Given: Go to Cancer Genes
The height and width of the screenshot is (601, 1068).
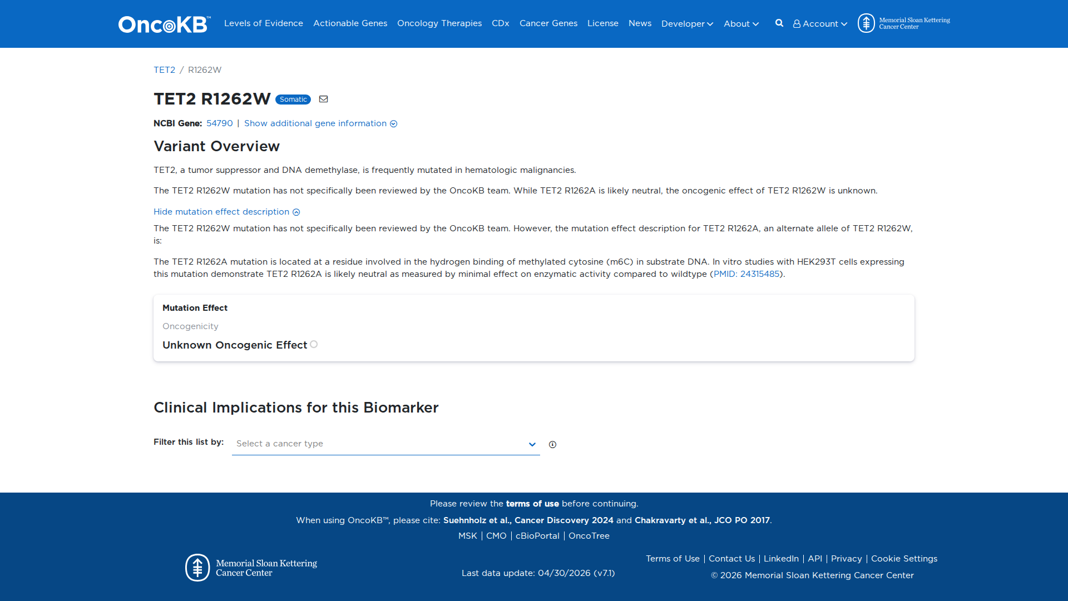Looking at the screenshot, I should pos(548,23).
